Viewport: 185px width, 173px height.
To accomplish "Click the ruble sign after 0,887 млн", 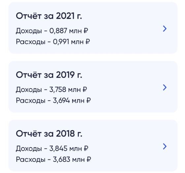I will coord(86,31).
